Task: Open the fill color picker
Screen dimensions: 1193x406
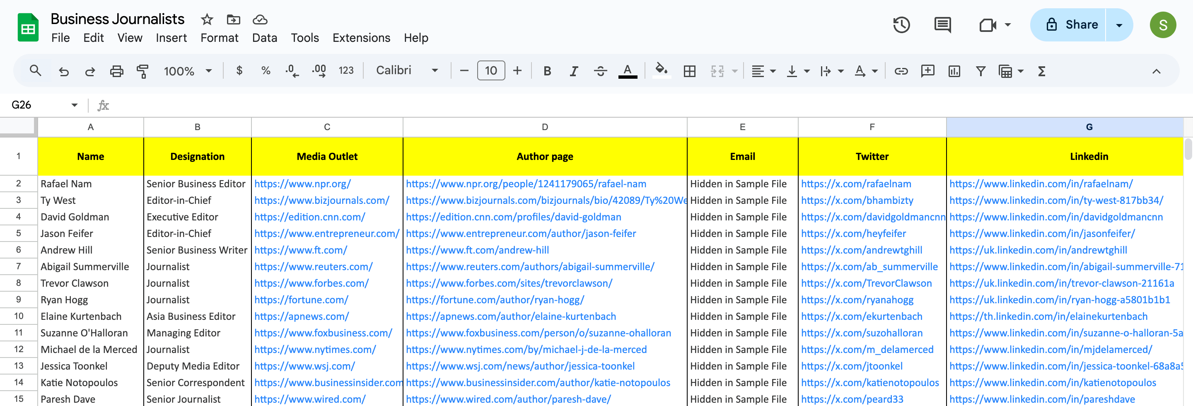Action: tap(662, 71)
